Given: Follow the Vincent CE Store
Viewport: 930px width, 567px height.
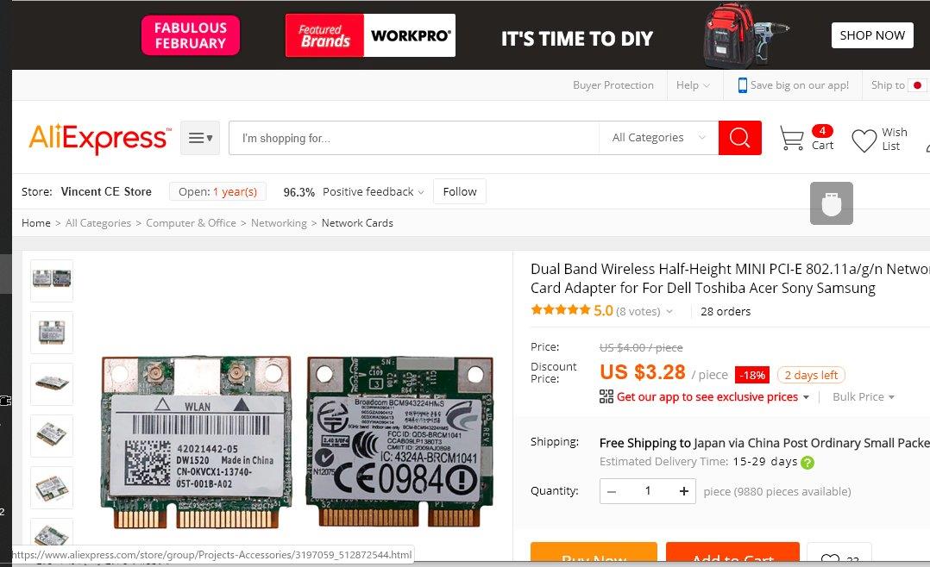Looking at the screenshot, I should pos(460,191).
